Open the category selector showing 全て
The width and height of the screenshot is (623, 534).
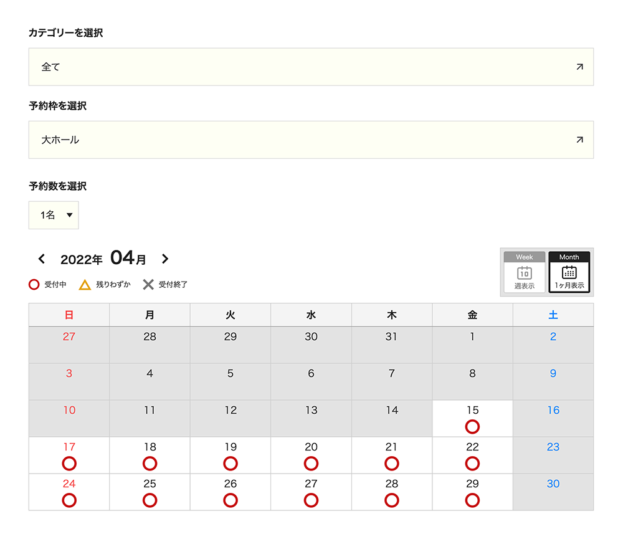310,67
